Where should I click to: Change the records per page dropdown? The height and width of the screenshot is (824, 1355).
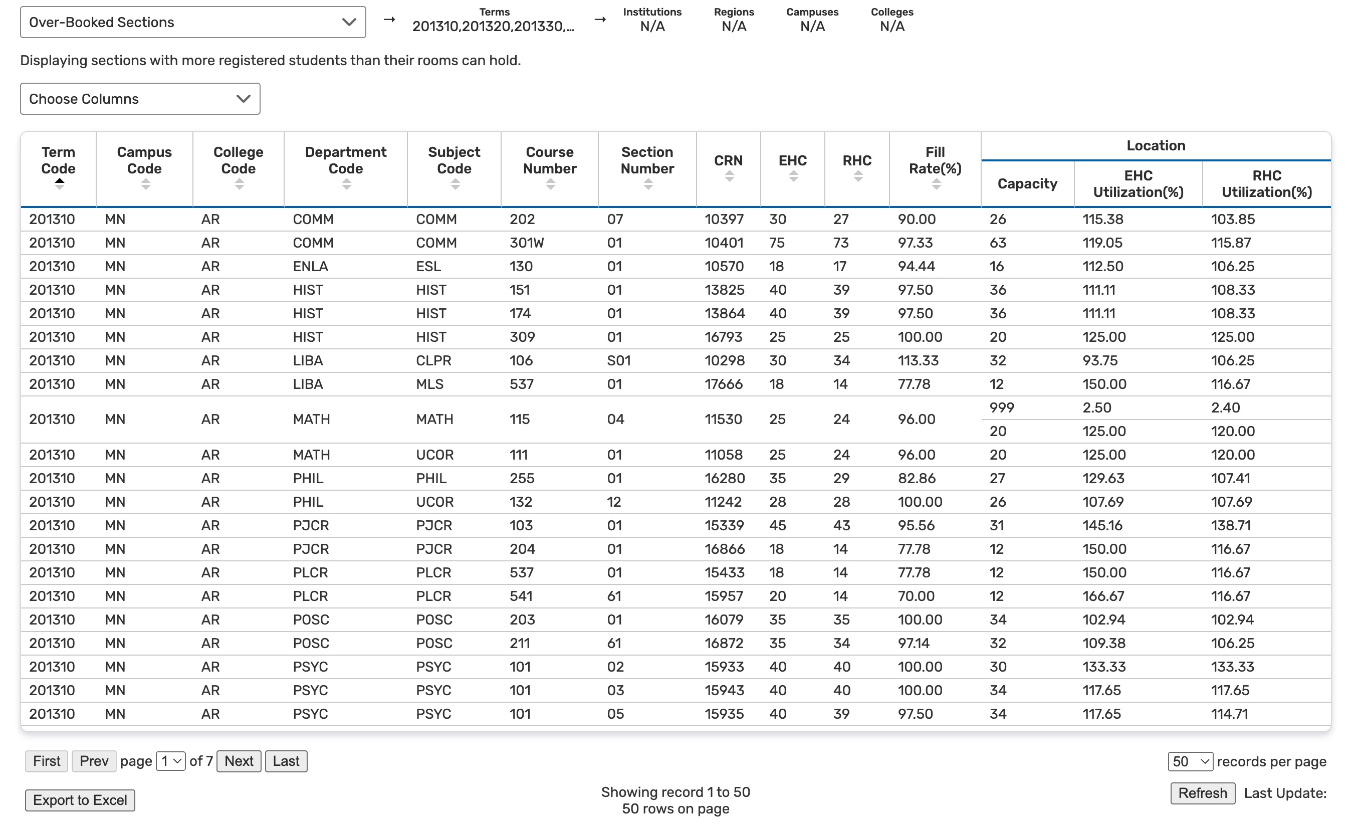pyautogui.click(x=1190, y=762)
